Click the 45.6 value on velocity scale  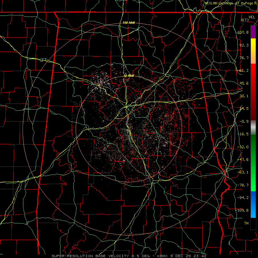pos(244,83)
